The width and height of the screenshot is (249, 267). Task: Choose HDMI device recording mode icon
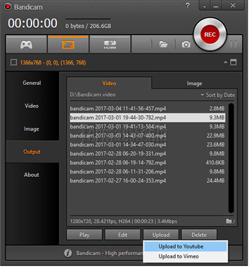click(110, 44)
